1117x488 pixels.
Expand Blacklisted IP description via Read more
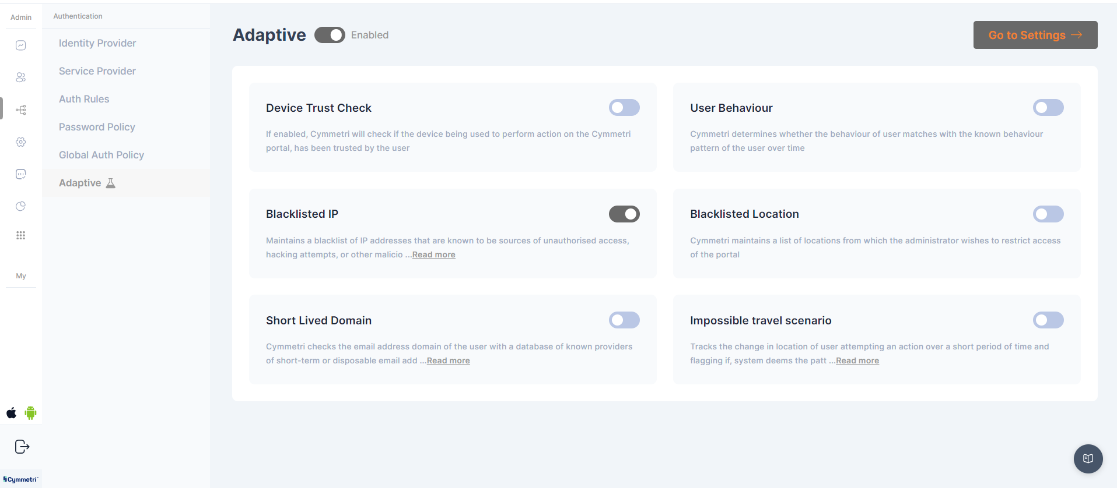tap(433, 254)
